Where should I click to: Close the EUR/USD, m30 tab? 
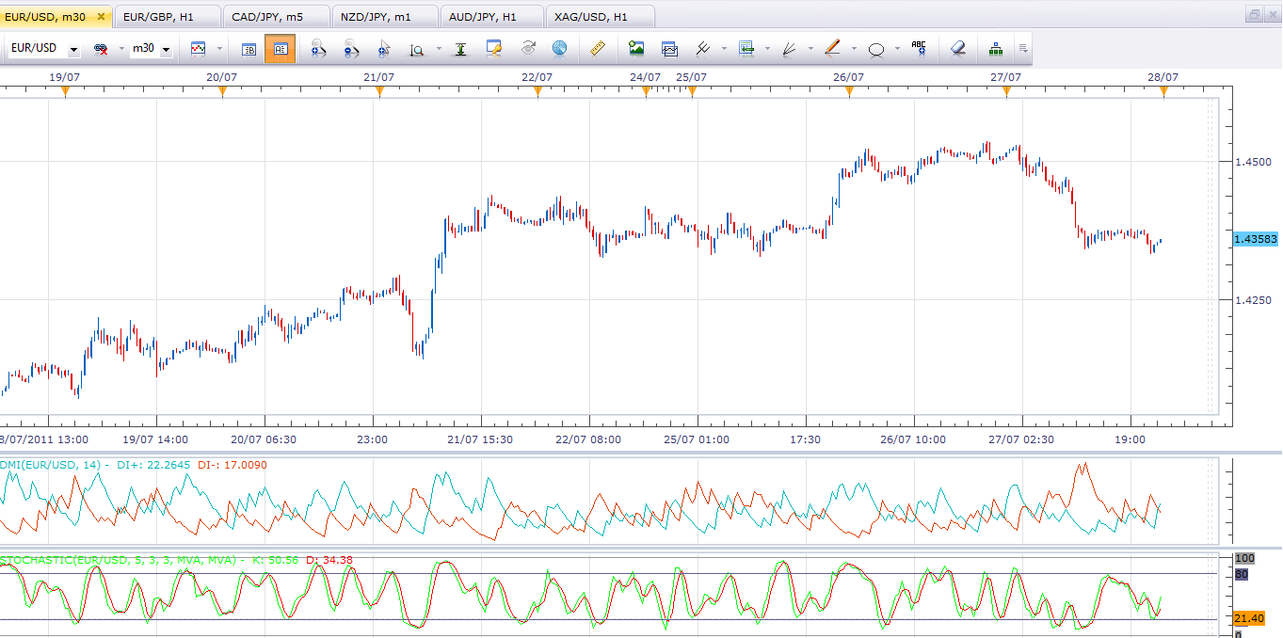click(x=101, y=16)
